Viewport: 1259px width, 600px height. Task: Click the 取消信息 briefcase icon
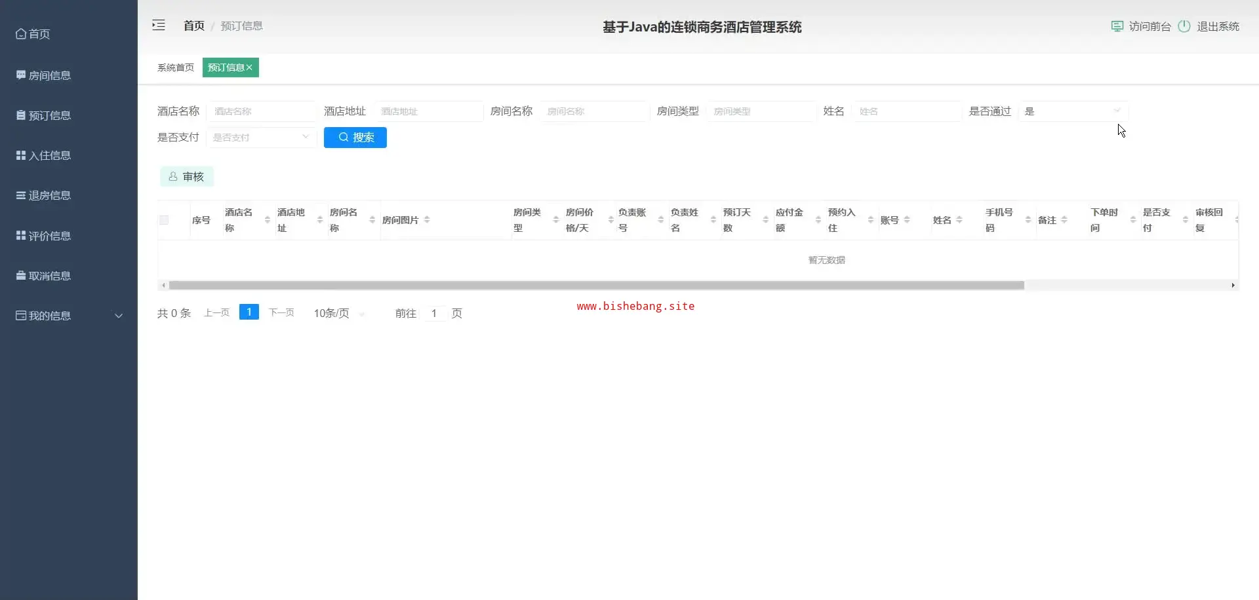pos(21,276)
